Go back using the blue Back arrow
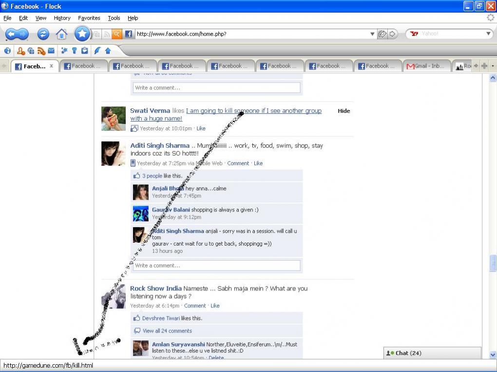This screenshot has width=497, height=372. 11,34
